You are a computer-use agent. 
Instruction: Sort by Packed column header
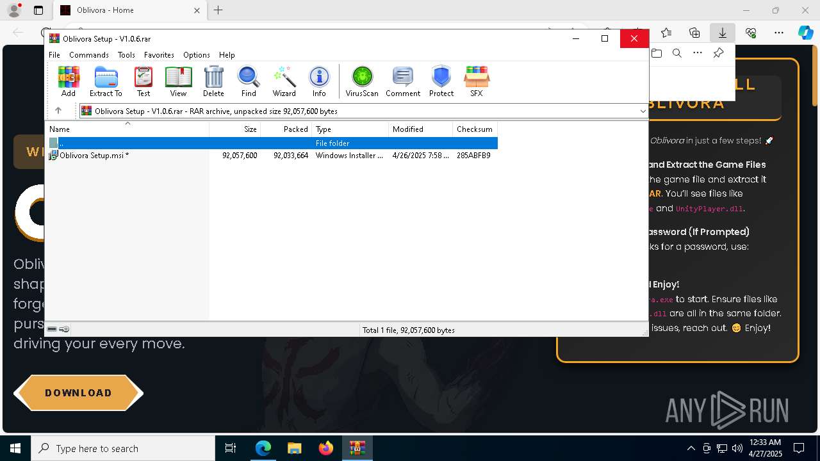[x=286, y=129]
